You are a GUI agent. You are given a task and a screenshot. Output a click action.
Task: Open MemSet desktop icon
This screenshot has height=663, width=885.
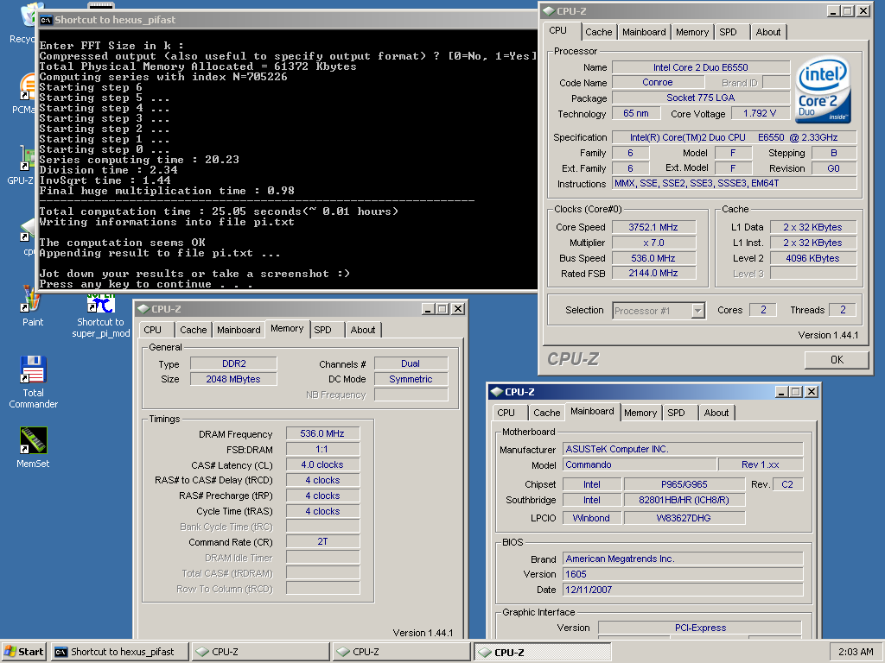tap(33, 447)
